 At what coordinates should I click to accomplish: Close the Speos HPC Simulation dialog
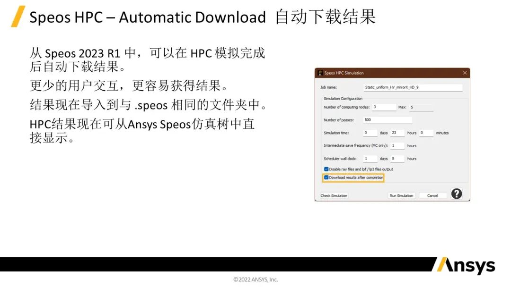465,72
